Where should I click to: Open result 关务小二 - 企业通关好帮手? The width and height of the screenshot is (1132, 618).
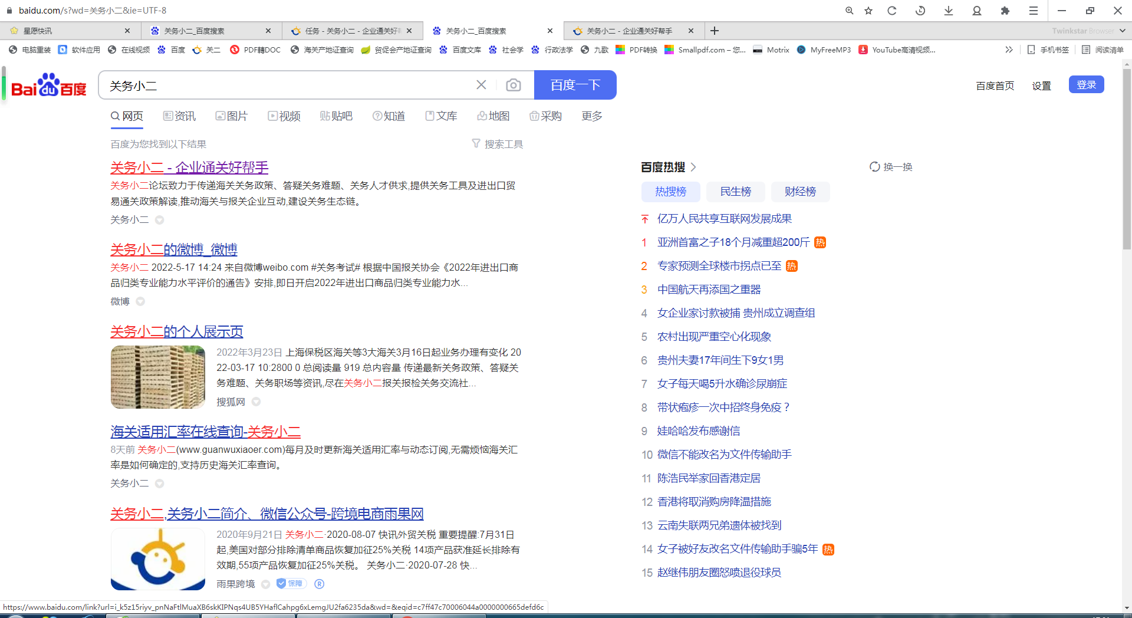point(189,167)
